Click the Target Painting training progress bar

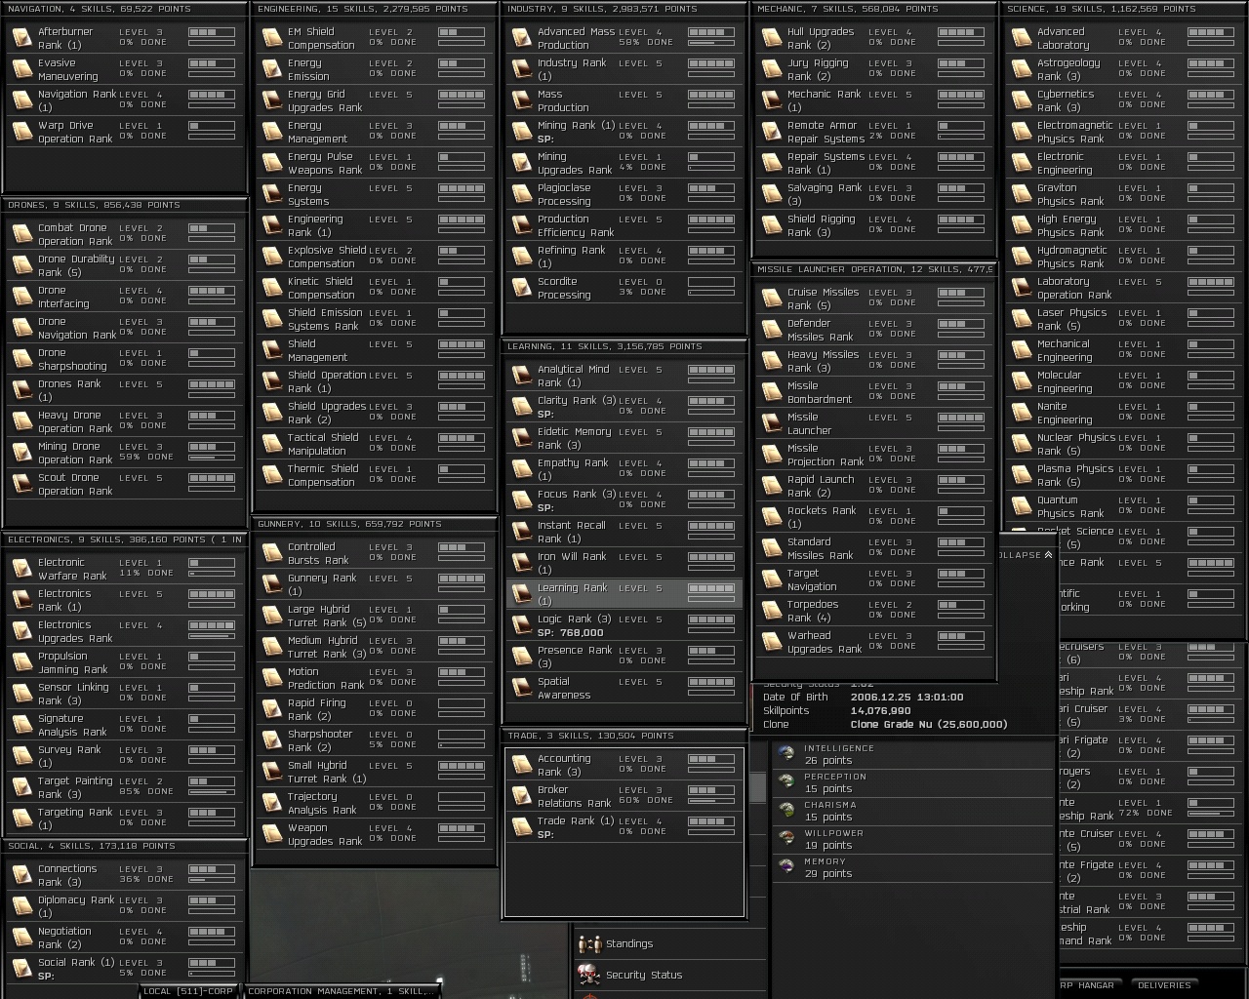[212, 791]
